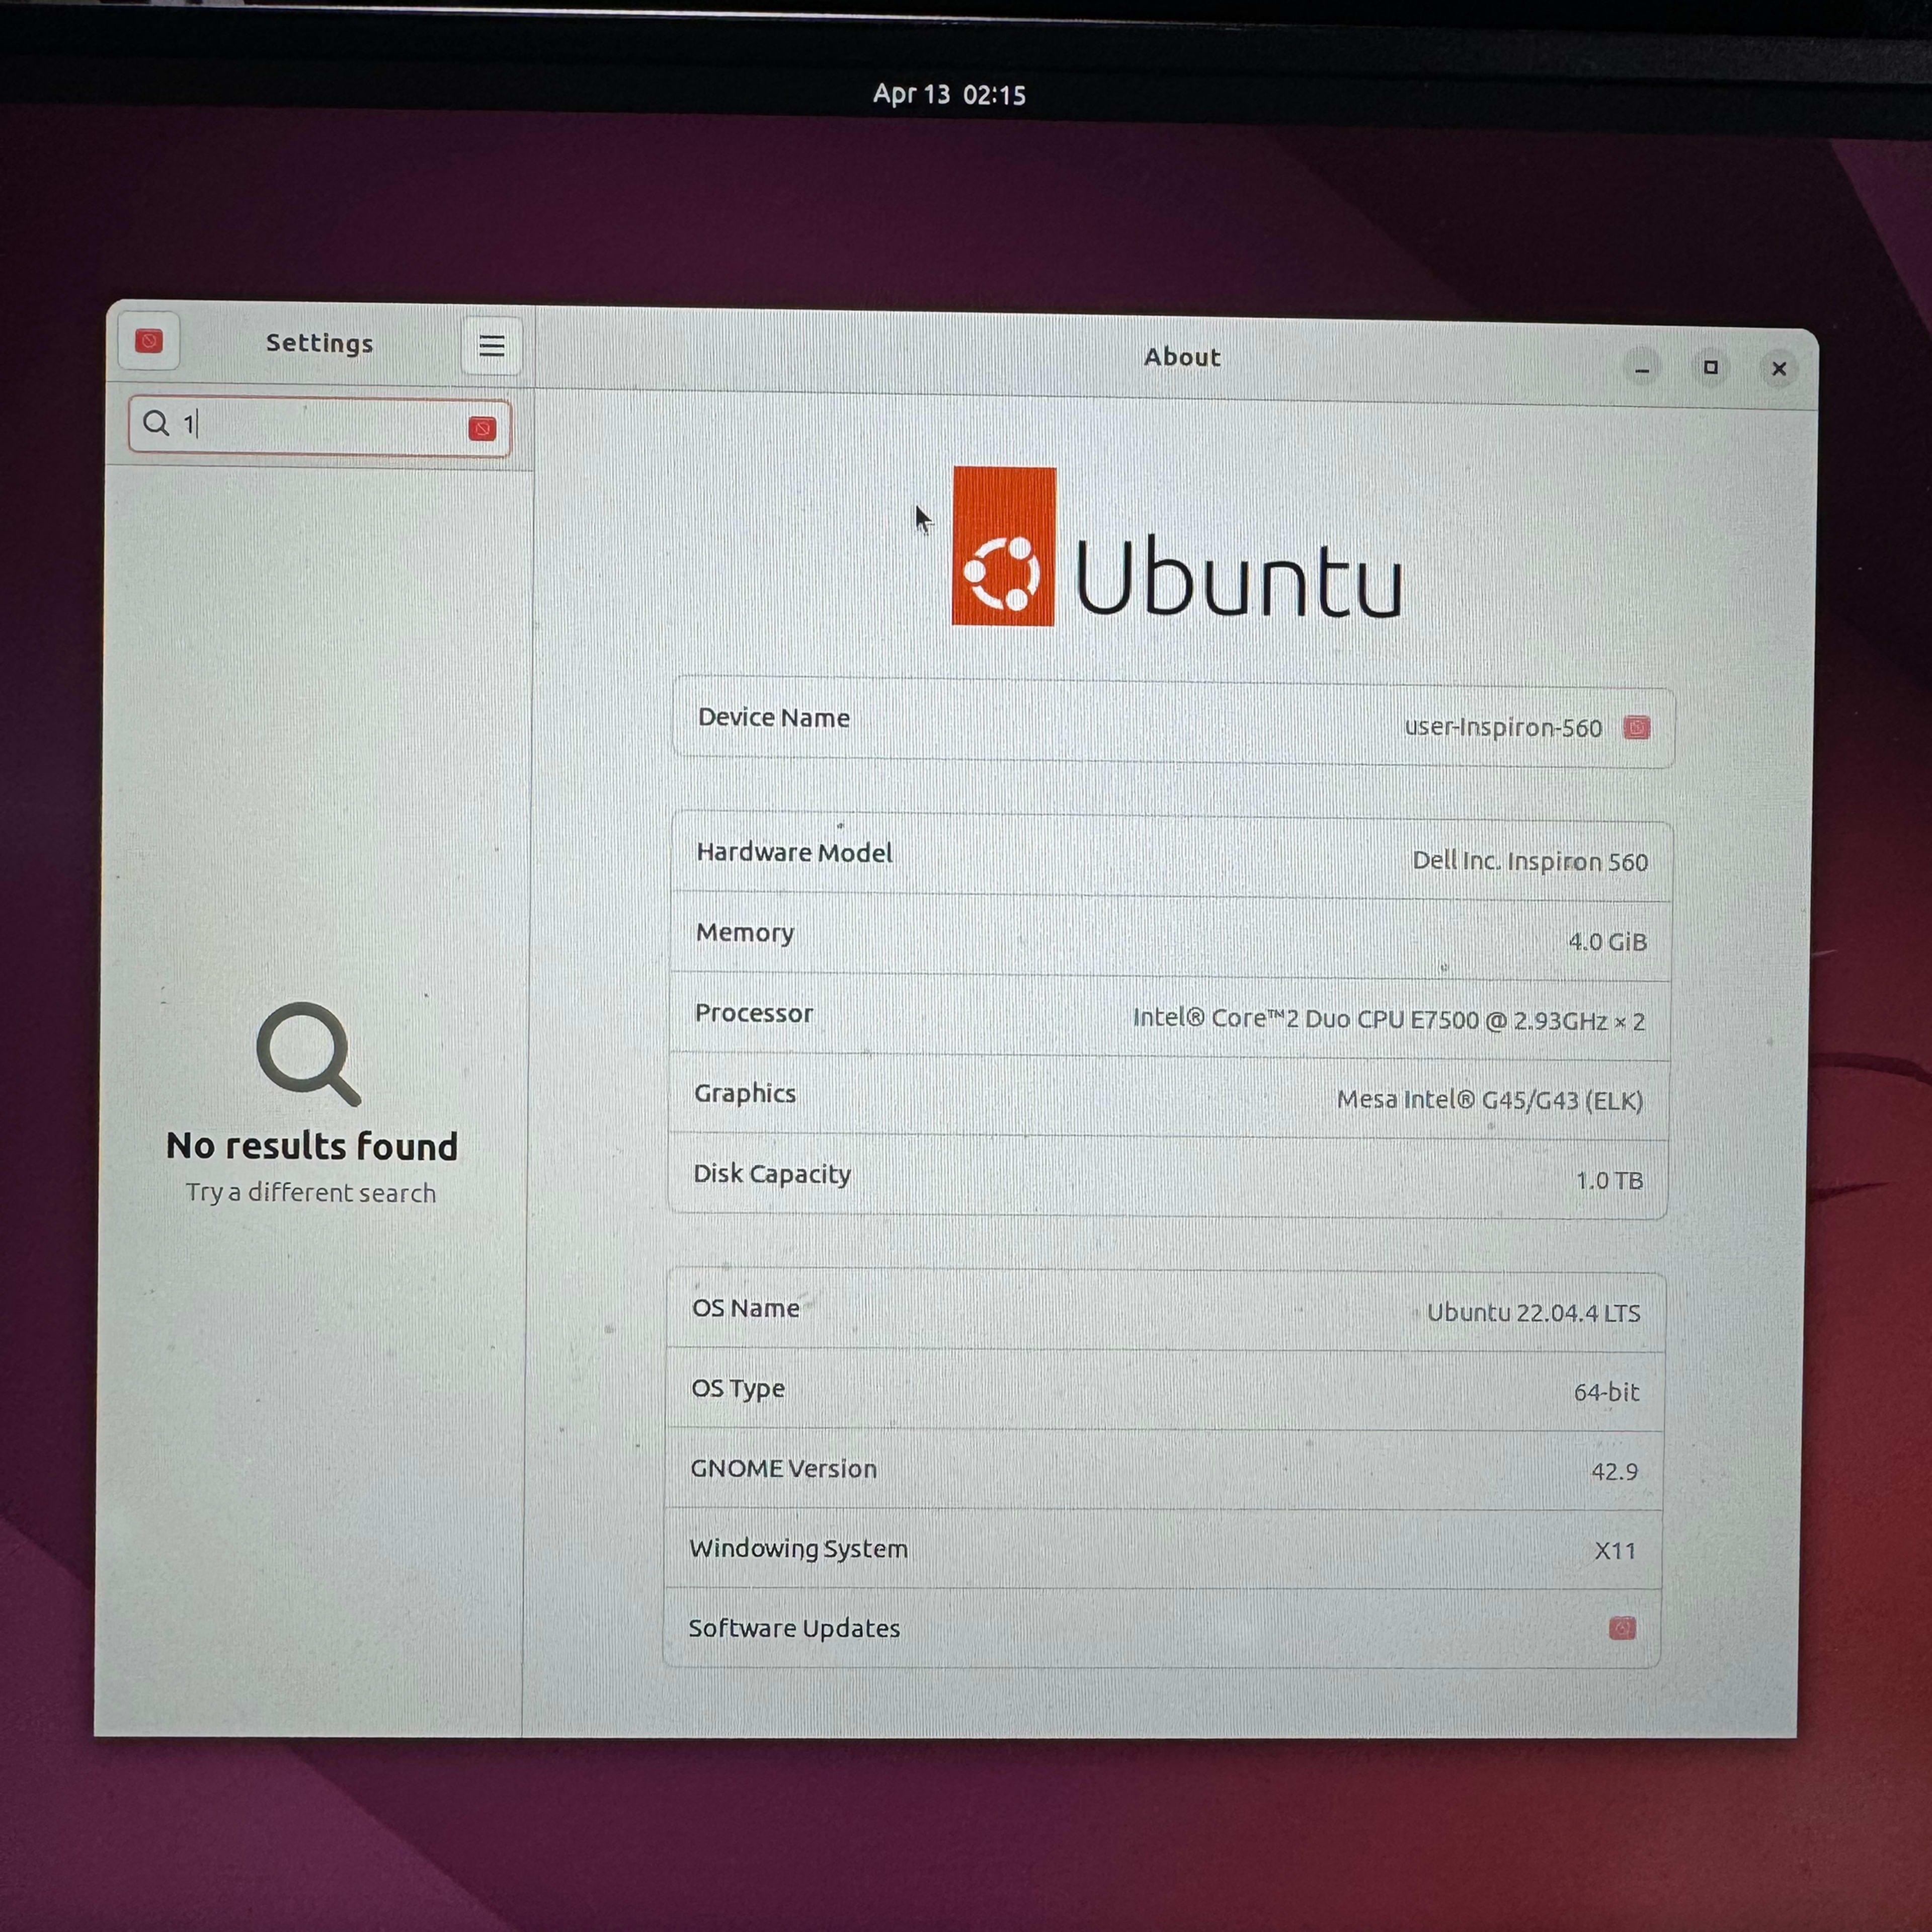The image size is (1932, 1932).
Task: Click the large magnifier placeholder icon in sidebar
Action: 309,1054
